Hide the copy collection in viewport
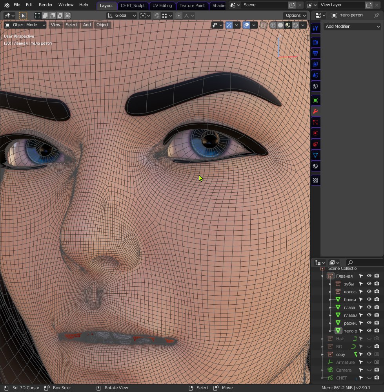 (x=369, y=354)
